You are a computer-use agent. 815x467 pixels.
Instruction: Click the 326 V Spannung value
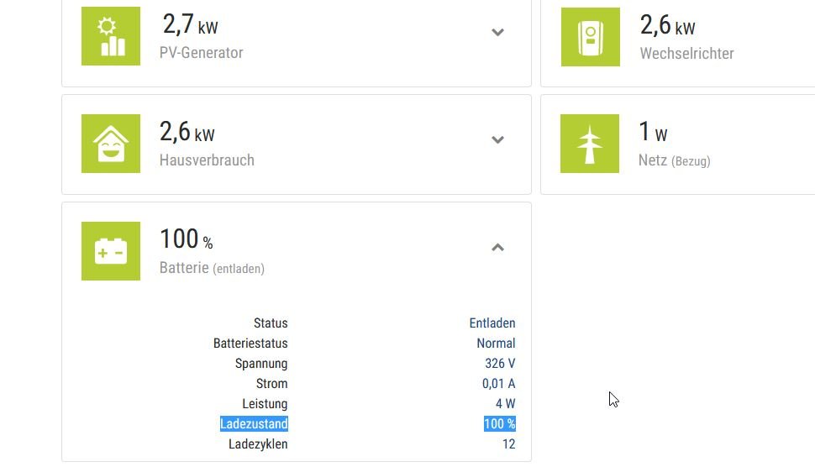click(500, 364)
